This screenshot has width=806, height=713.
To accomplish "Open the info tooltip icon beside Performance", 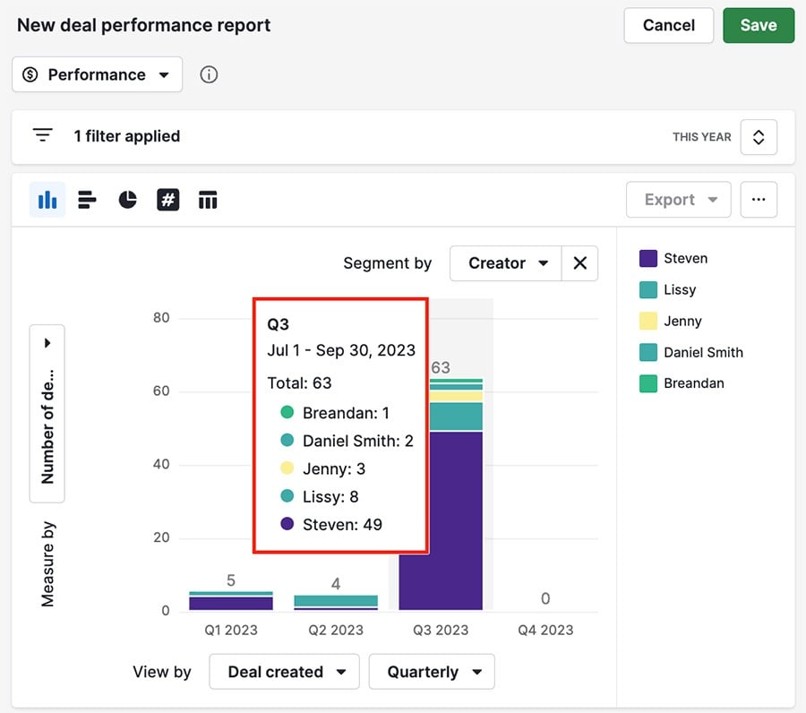I will pos(209,74).
